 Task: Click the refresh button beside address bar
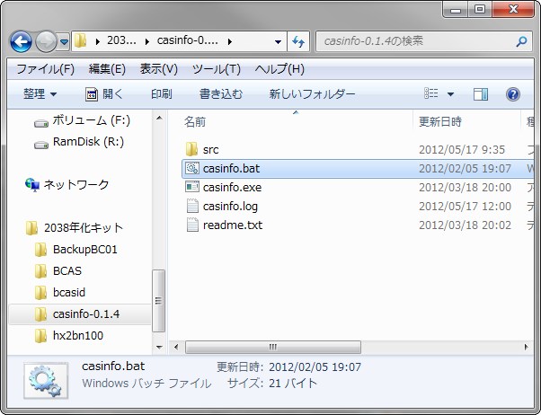(298, 41)
